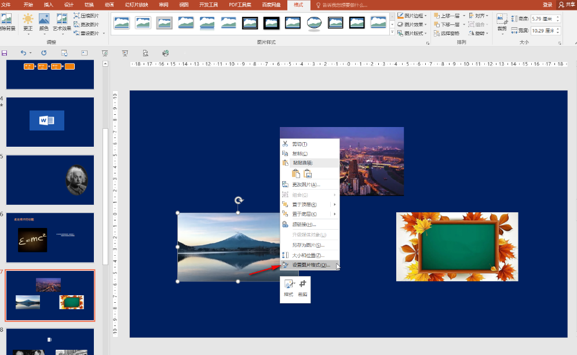Screen dimensions: 577x355
Task: Select the oval black picture style
Action: point(314,23)
